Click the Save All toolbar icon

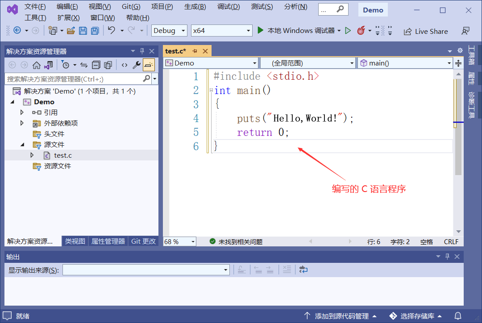point(95,31)
